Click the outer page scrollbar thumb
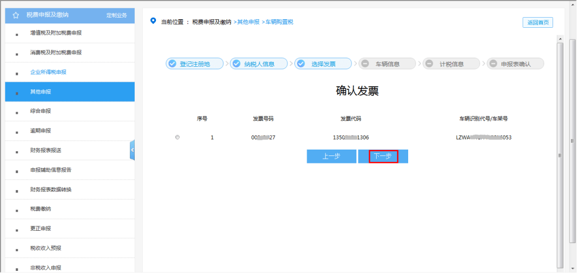The image size is (577, 273). point(572,141)
